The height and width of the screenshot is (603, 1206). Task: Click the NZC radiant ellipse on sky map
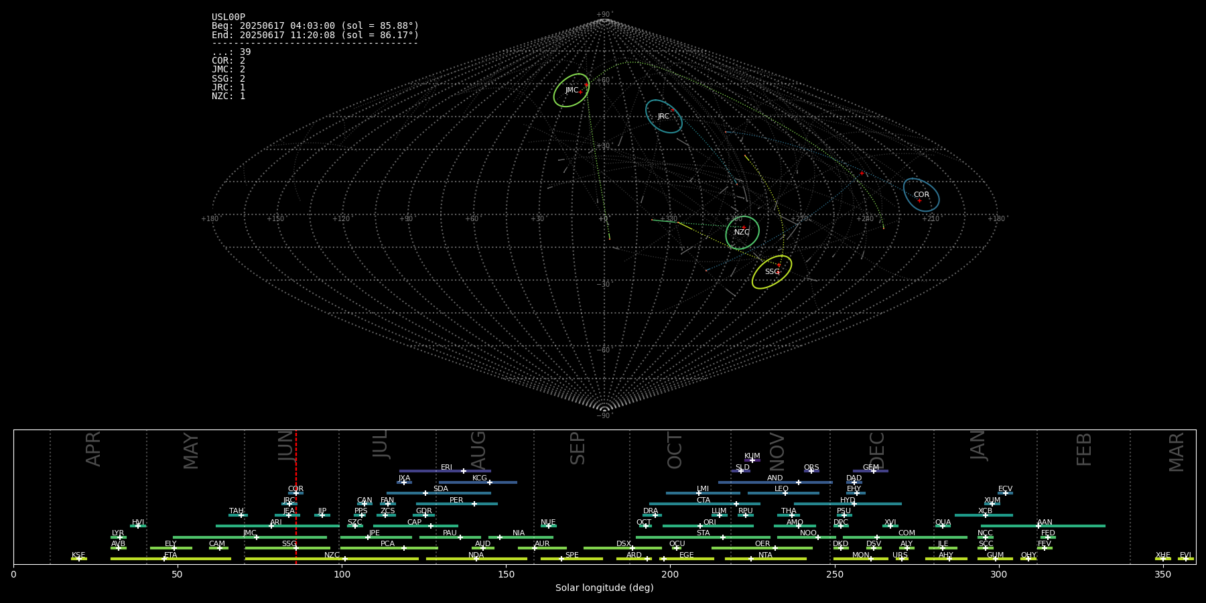742,232
